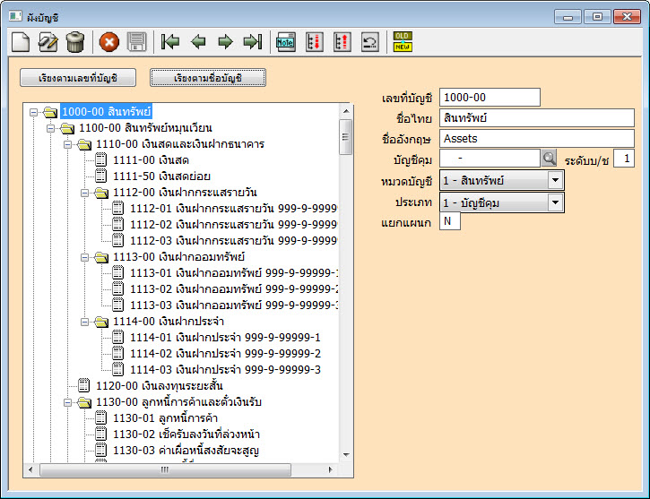Select 1130-02 เช็ครับลงวันที่ล่วงหน้า
This screenshot has width=650, height=499.
tap(186, 434)
